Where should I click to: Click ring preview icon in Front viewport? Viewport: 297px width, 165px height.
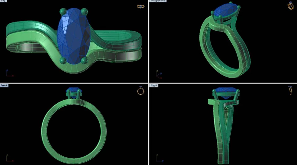click(141, 91)
